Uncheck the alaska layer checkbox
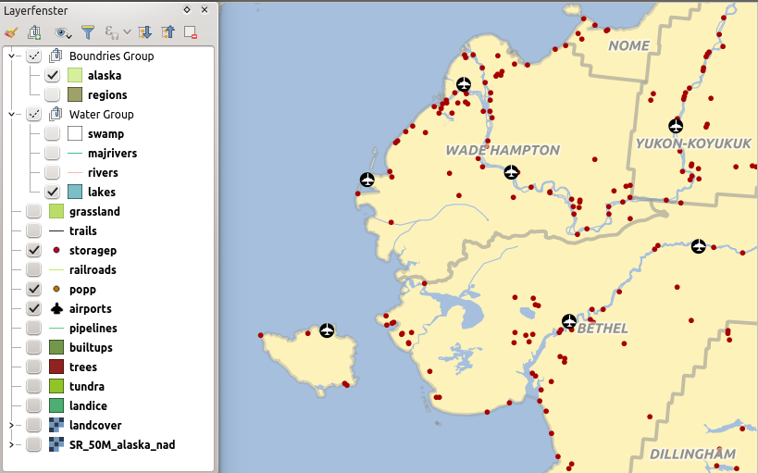Screen dimensions: 758x473 point(53,76)
